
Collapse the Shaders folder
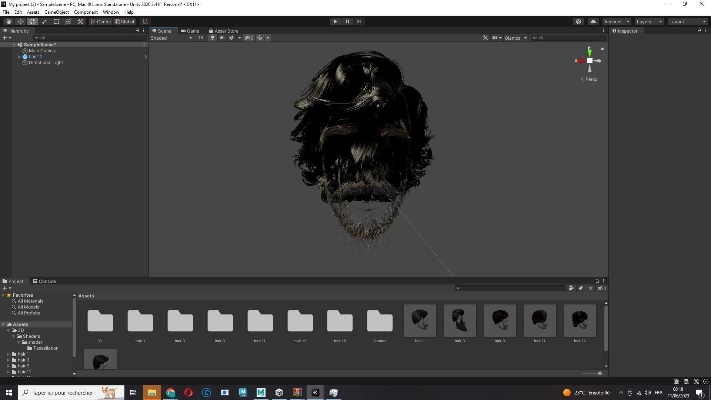pos(14,336)
